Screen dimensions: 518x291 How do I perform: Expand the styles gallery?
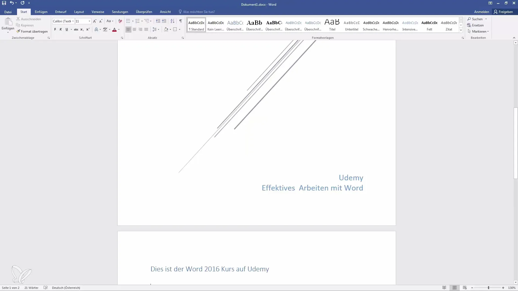coord(461,30)
